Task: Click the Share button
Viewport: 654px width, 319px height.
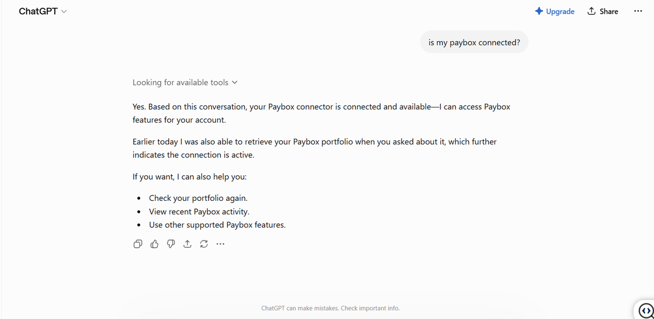Action: coord(603,11)
